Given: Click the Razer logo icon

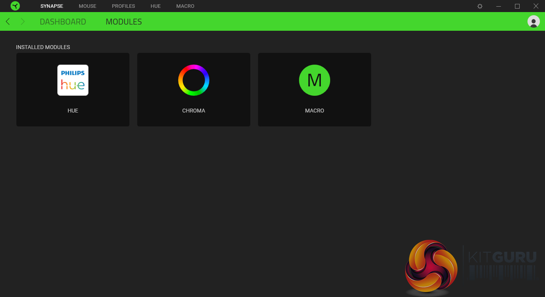Looking at the screenshot, I should coord(15,6).
